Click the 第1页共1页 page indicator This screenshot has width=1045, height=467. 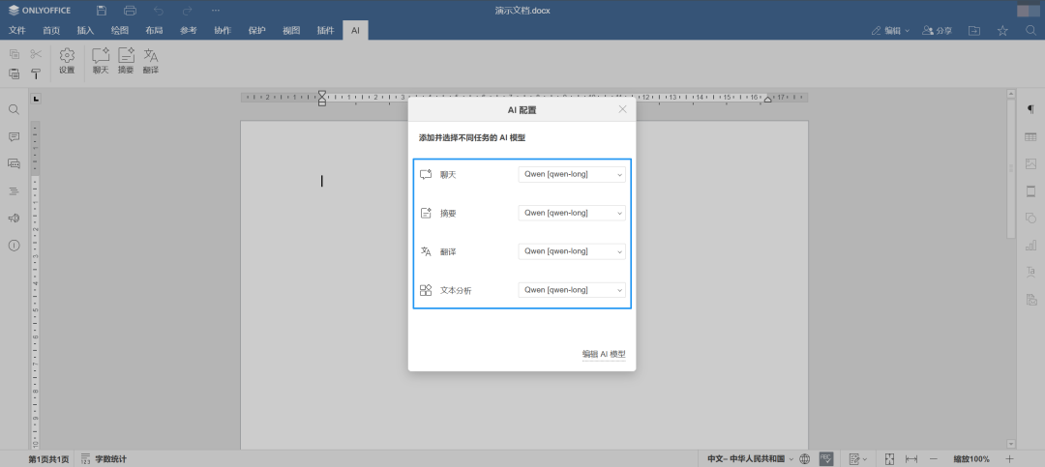[48, 459]
